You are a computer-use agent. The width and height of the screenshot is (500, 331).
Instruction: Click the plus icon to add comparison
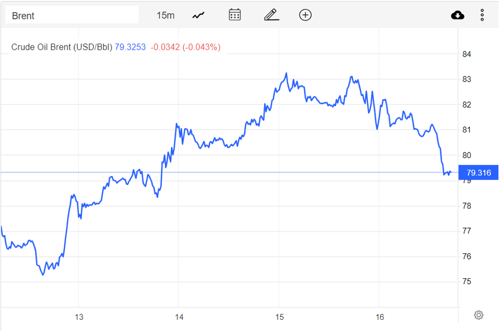tap(306, 15)
